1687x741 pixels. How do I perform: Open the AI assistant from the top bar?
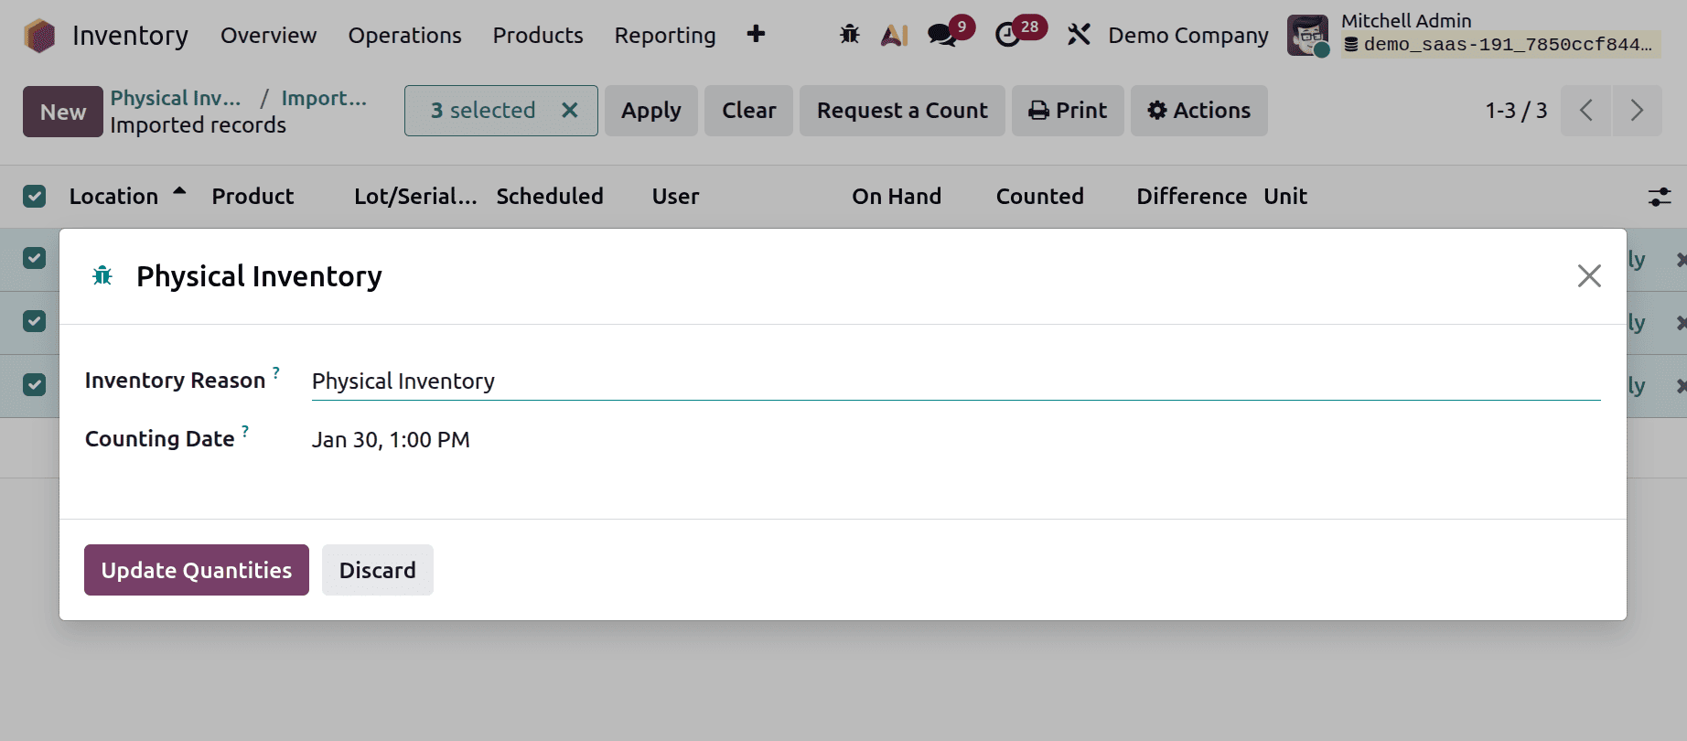point(894,34)
